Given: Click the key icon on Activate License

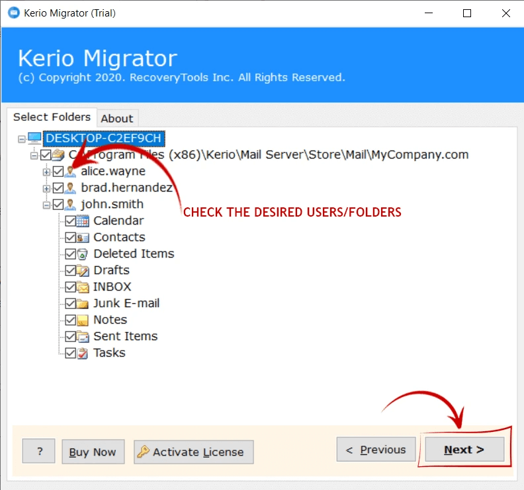Looking at the screenshot, I should 143,451.
